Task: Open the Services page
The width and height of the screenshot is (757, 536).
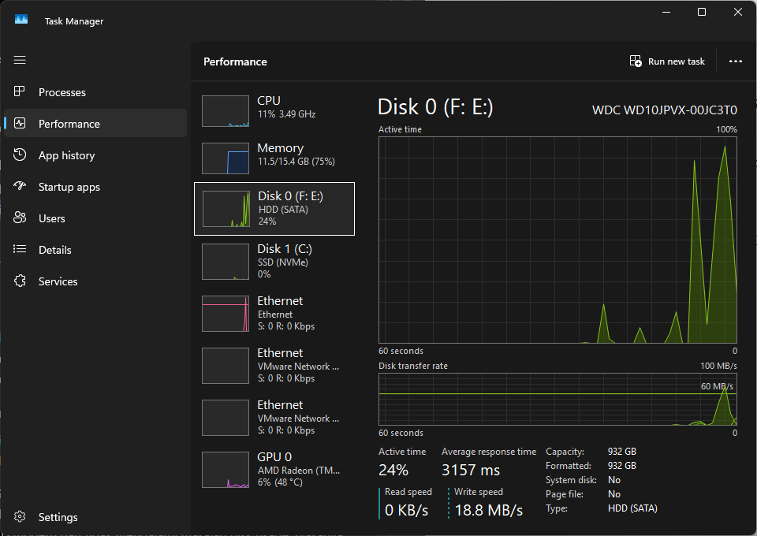Action: point(95,281)
